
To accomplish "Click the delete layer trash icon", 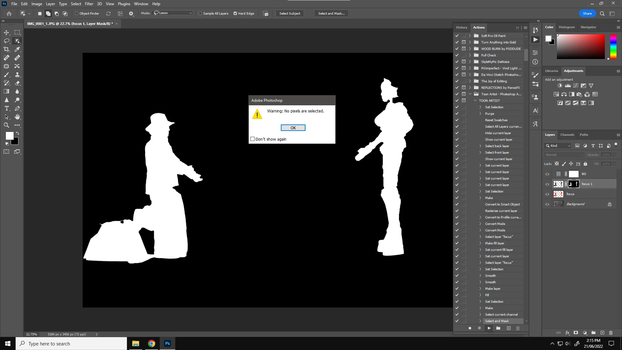I will coord(611,332).
